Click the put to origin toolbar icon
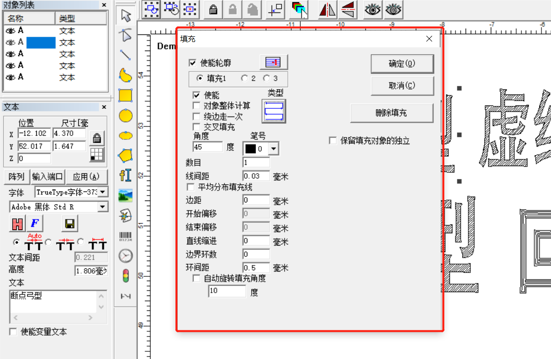Viewport: 551px width, 359px height. coord(275,10)
